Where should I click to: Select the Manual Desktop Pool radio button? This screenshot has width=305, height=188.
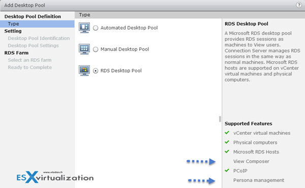(x=96, y=50)
